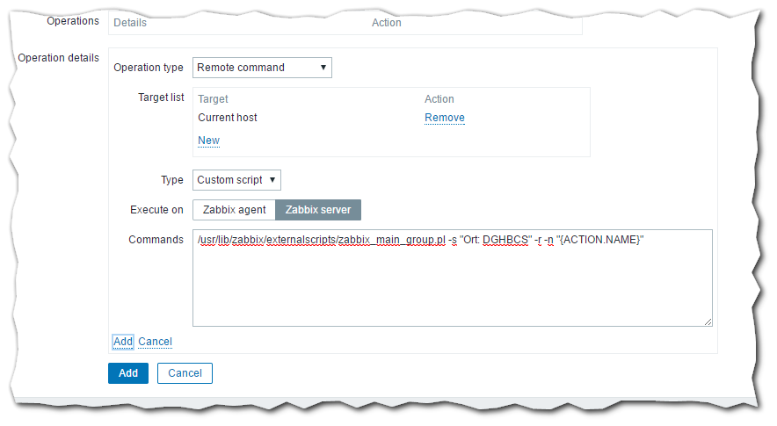Click the Add link below Commands box
The width and height of the screenshot is (777, 426).
pos(122,342)
